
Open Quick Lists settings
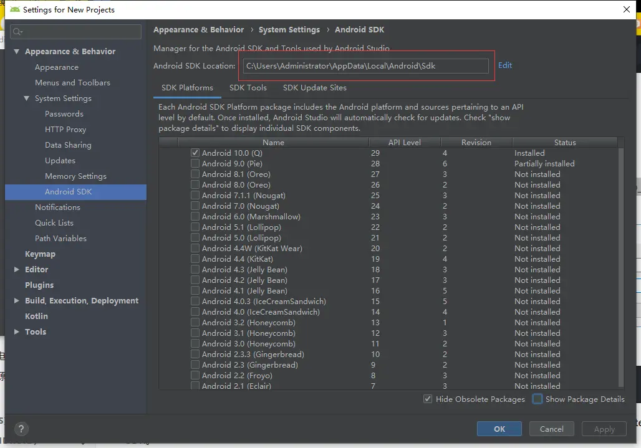coord(54,222)
